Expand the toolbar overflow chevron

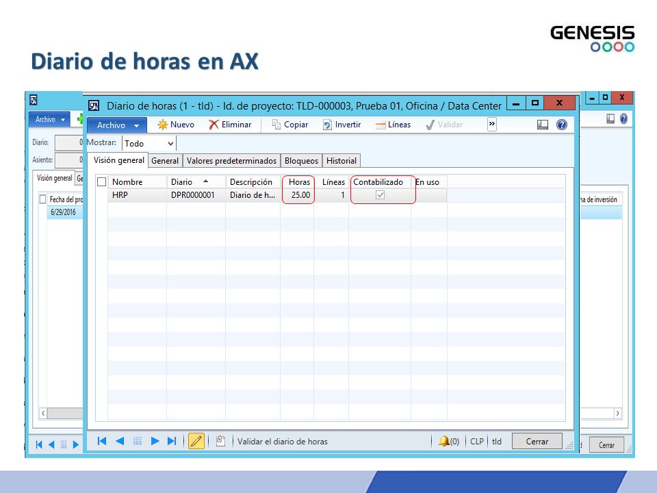492,124
